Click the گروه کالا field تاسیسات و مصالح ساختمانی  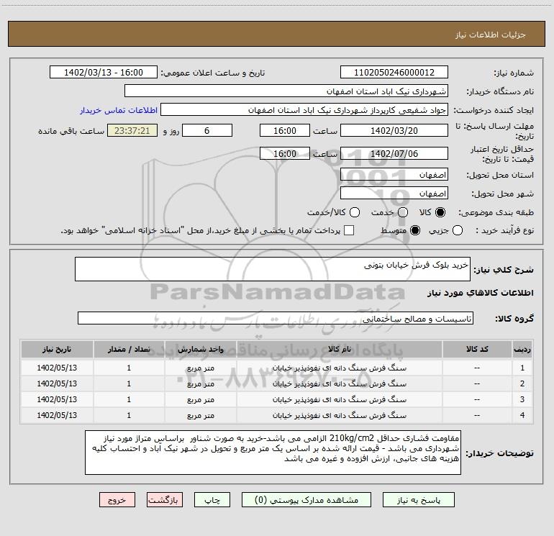tap(276, 318)
